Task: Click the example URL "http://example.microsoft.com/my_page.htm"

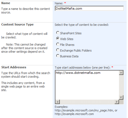Action: [x=84, y=110]
